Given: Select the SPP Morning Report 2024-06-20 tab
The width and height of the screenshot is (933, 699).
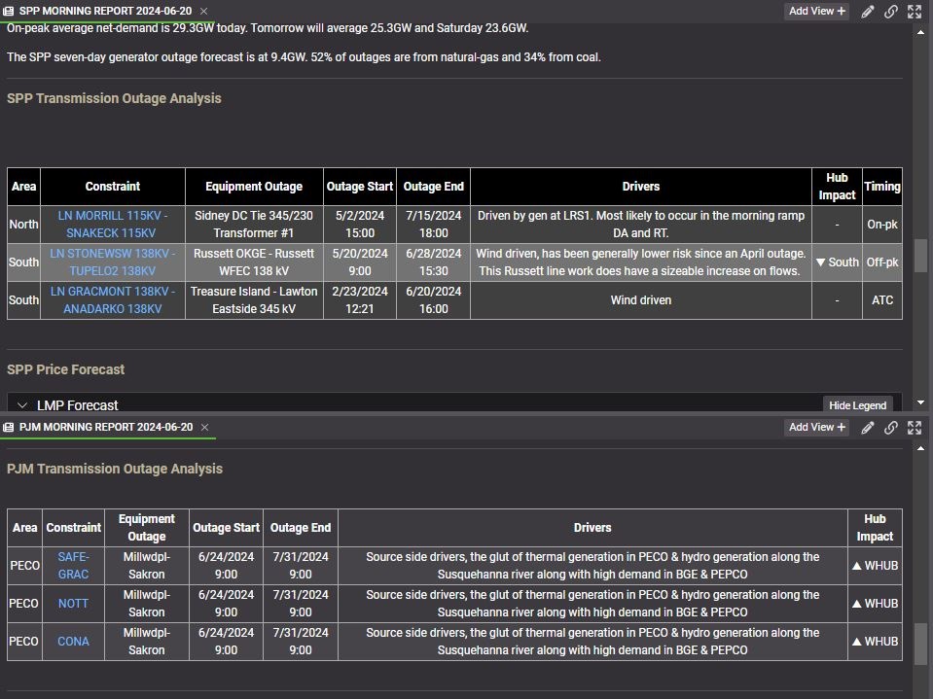Looking at the screenshot, I should pos(104,12).
